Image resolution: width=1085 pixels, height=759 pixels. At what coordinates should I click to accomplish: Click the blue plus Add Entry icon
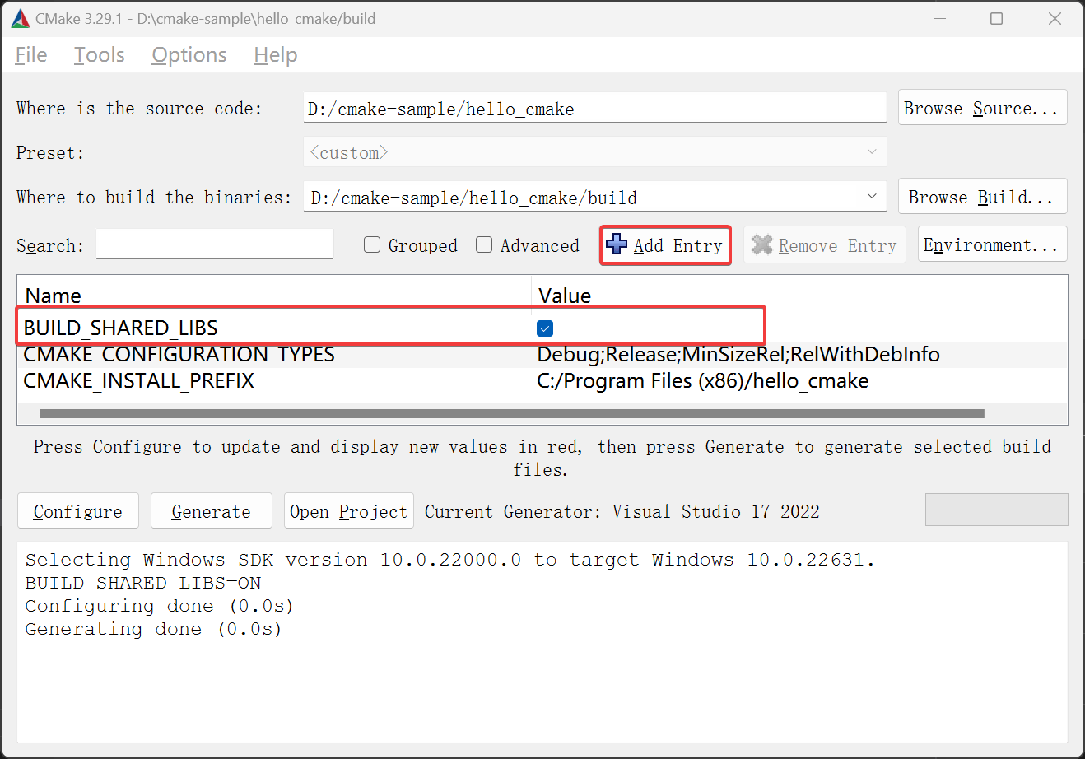pos(617,244)
